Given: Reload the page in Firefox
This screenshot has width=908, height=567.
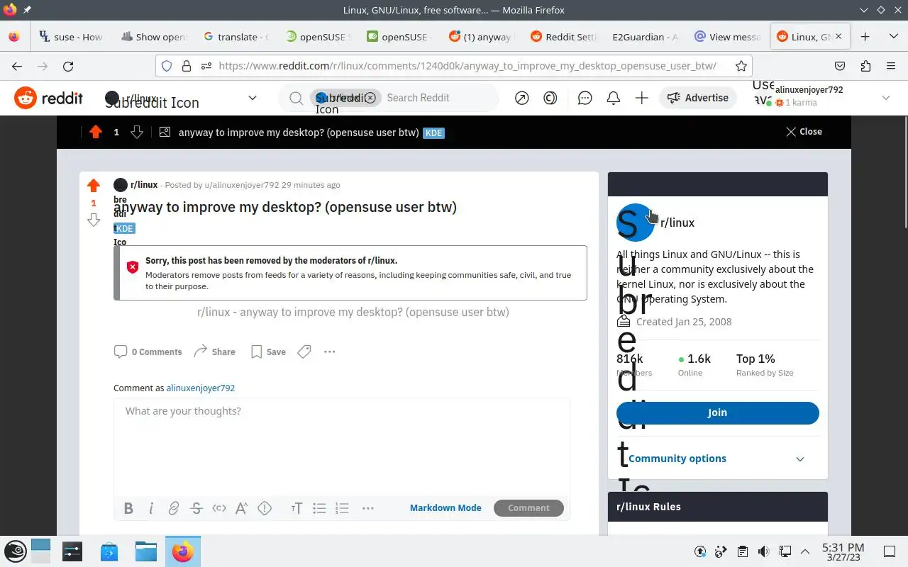Looking at the screenshot, I should pos(68,66).
